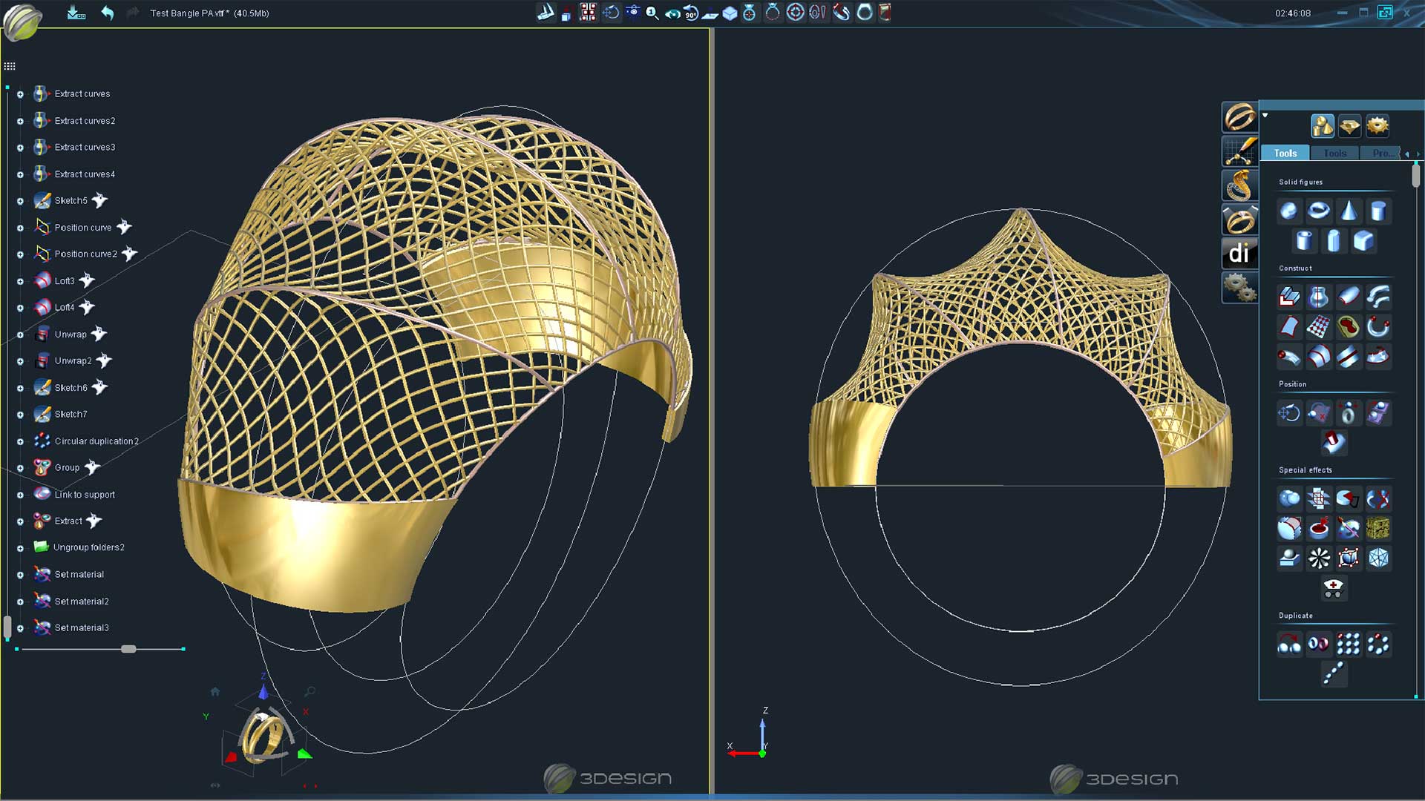Switch to the active Tools tab
Screen dimensions: 1425x801
pos(1285,154)
